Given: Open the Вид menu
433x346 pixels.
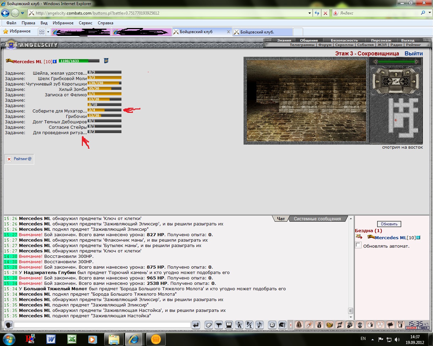Looking at the screenshot, I should click(44, 23).
